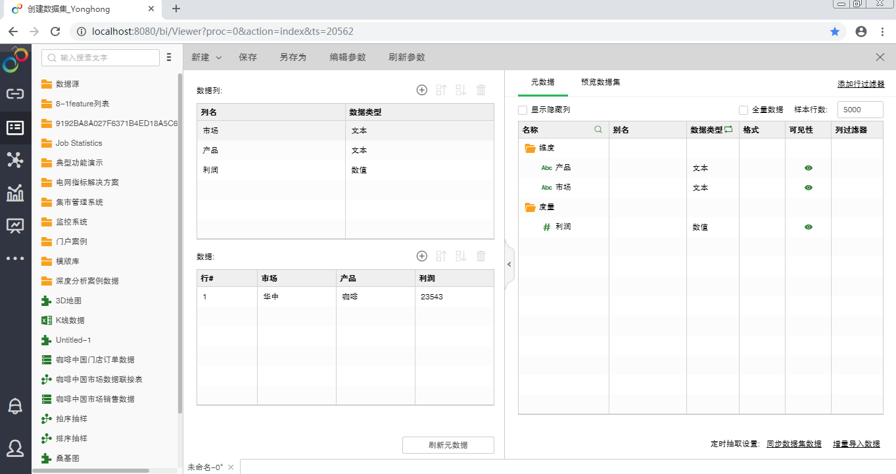Open the data mining icon in sidebar
Screen dimensions: 896x474
(14, 160)
